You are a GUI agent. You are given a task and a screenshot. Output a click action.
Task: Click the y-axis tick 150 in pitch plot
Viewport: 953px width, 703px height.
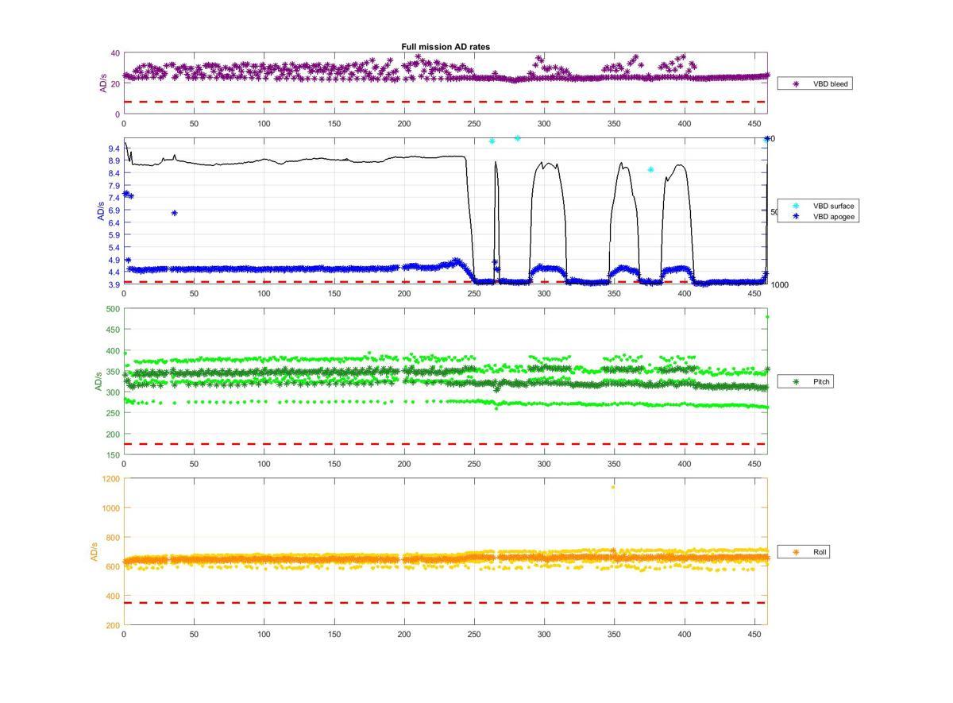113,455
